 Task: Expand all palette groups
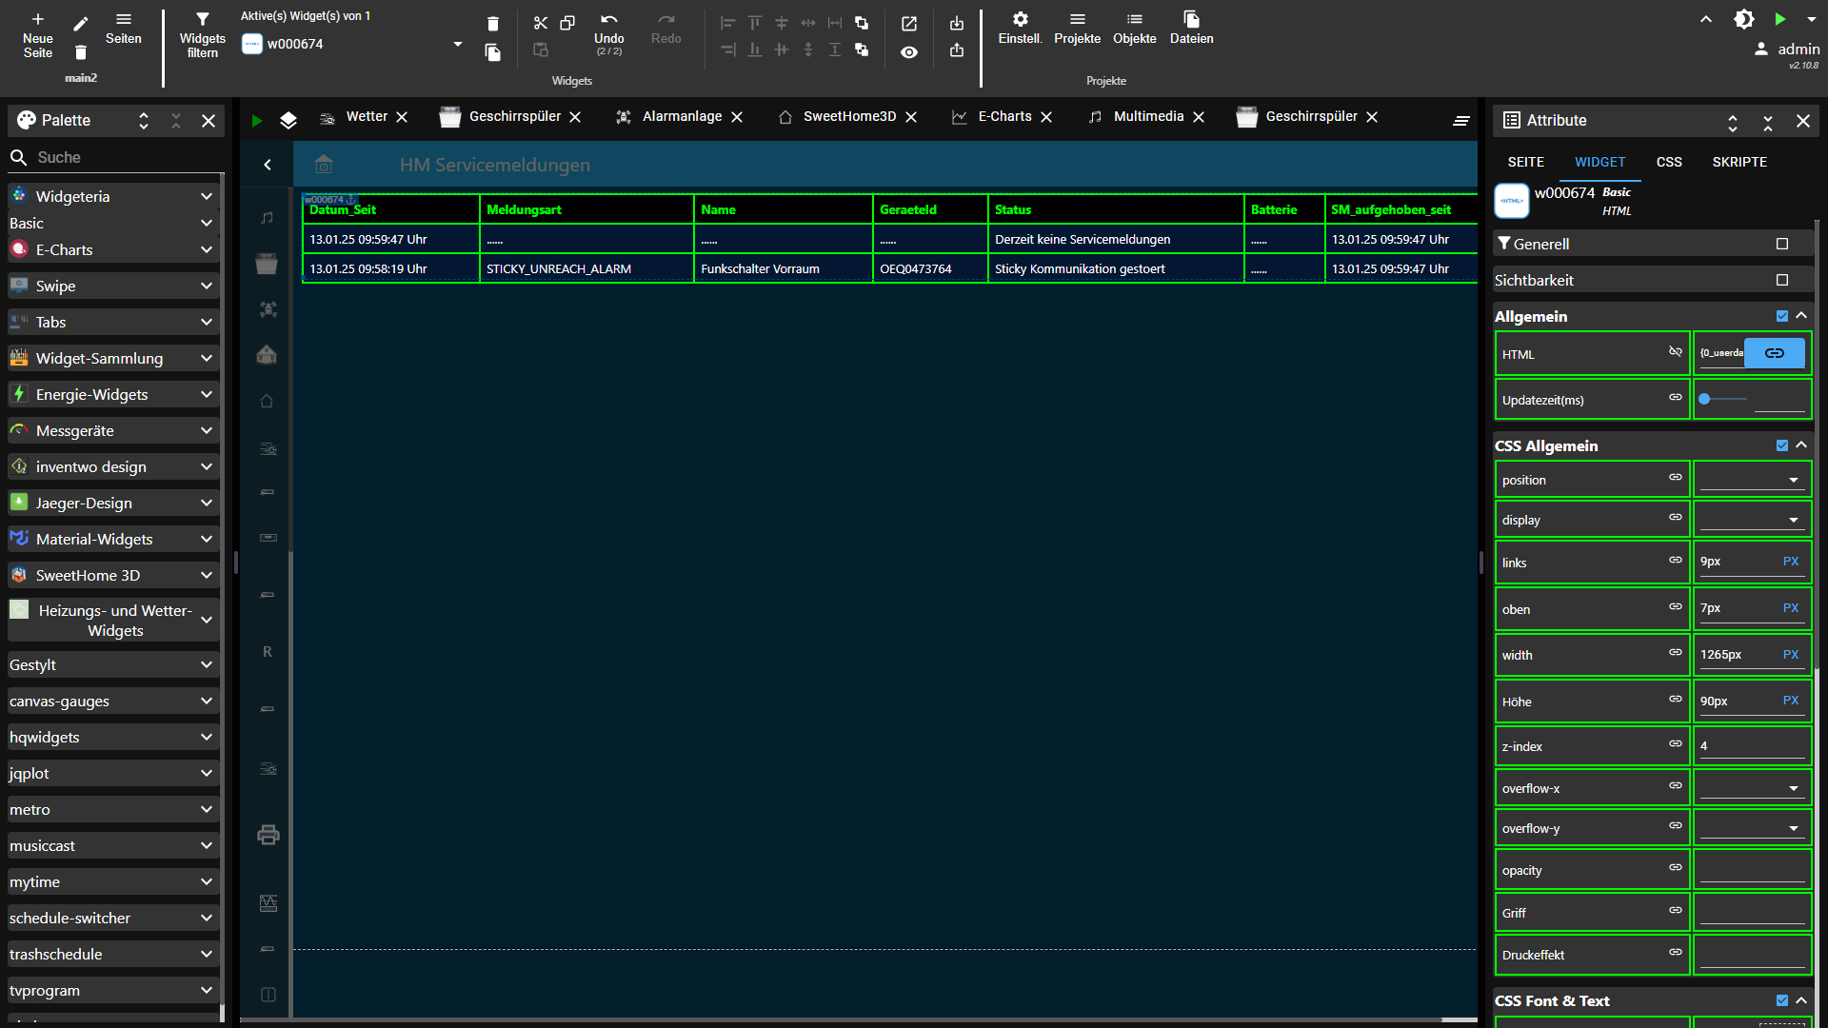pyautogui.click(x=144, y=120)
